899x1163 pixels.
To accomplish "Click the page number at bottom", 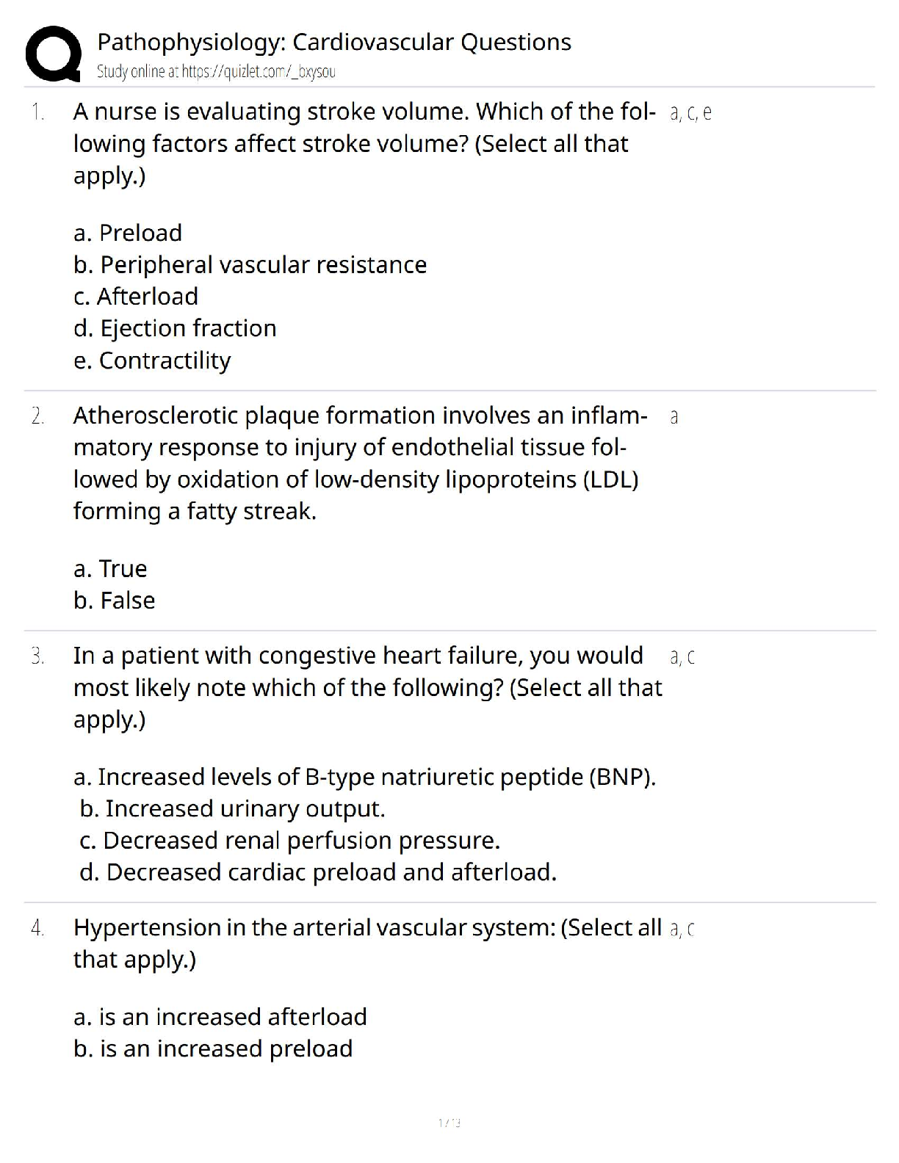I will (x=449, y=1123).
